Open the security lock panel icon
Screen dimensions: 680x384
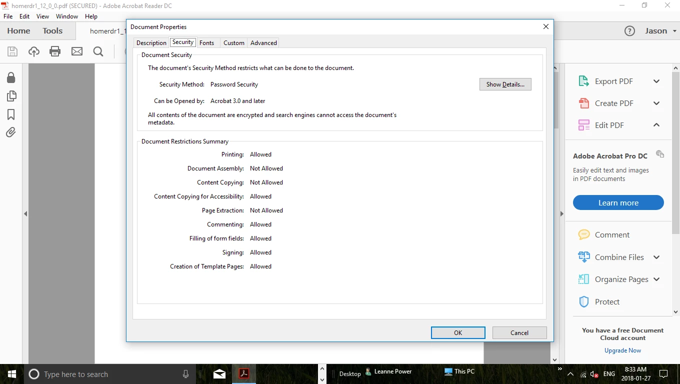11,77
